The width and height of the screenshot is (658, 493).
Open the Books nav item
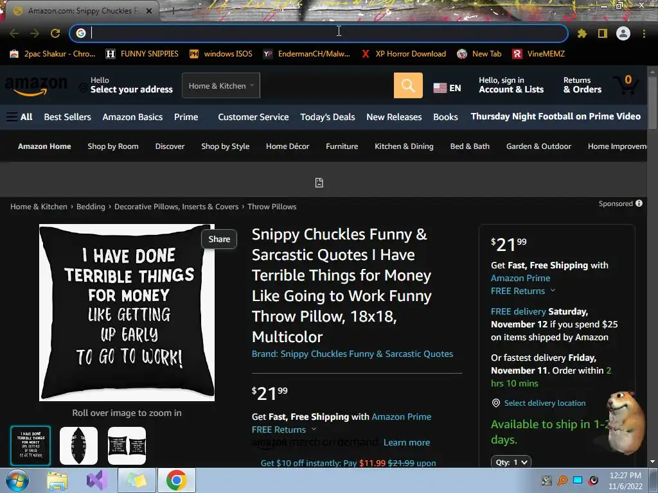pyautogui.click(x=445, y=117)
